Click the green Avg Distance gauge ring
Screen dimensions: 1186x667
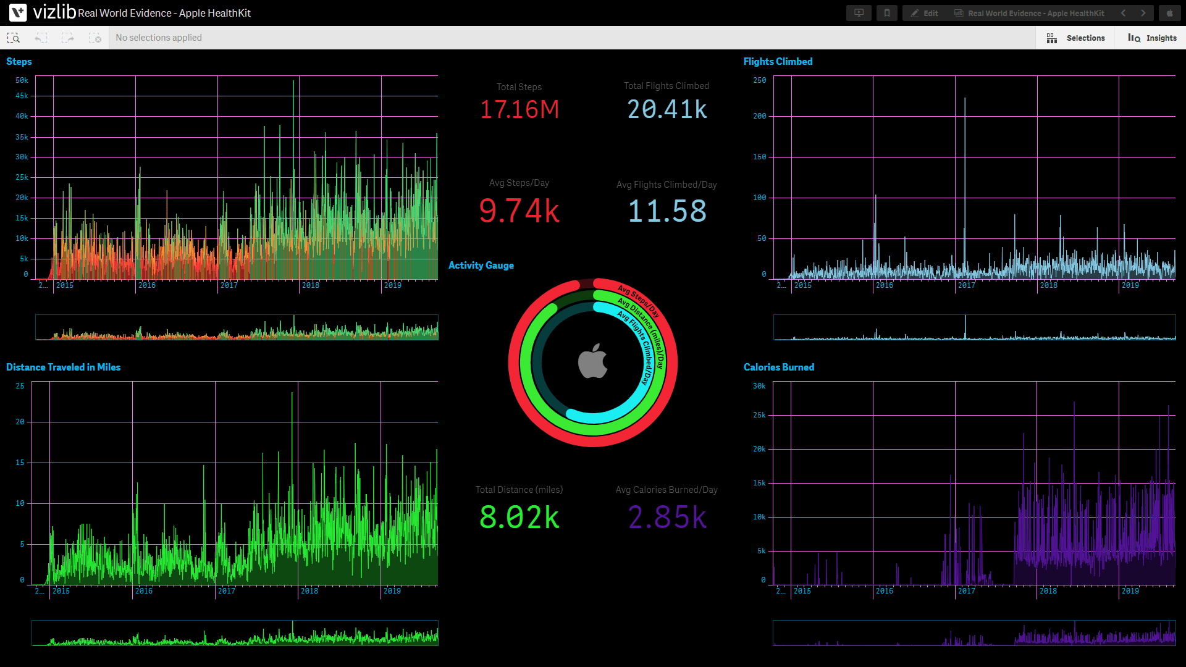[526, 363]
